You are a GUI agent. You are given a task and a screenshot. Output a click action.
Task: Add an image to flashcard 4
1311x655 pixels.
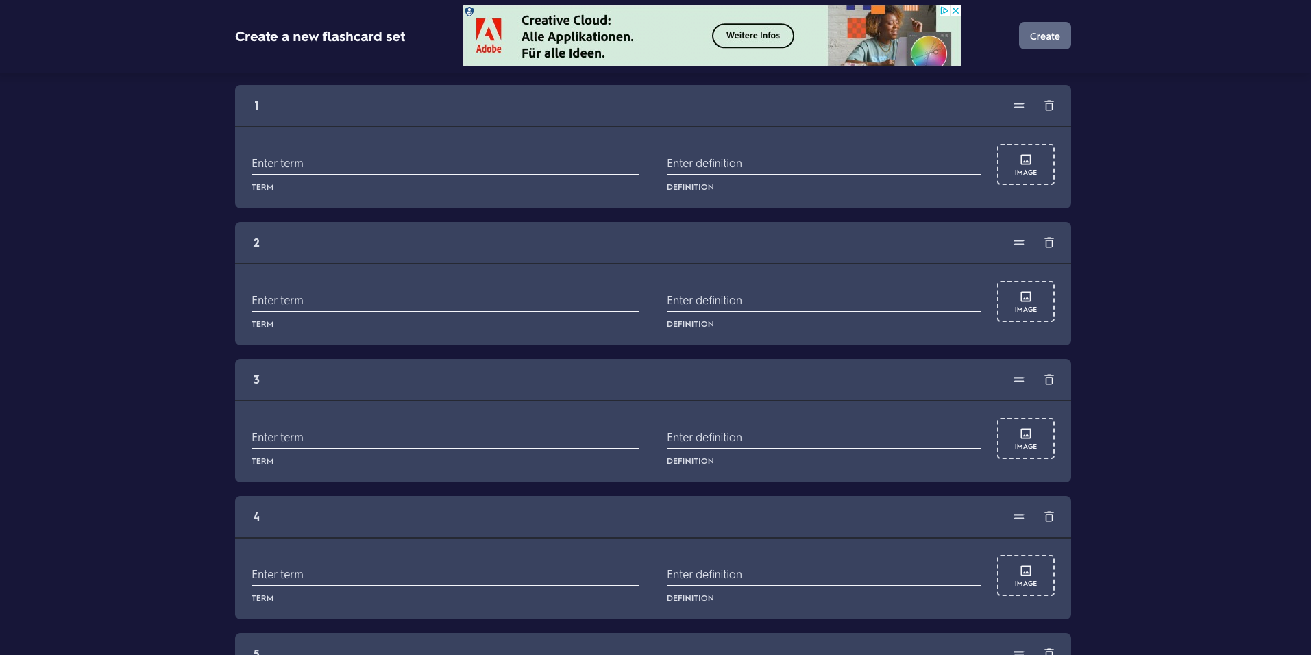[1025, 575]
